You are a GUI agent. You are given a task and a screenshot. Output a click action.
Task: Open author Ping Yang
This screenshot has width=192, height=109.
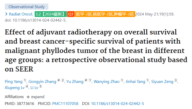tap(13, 81)
